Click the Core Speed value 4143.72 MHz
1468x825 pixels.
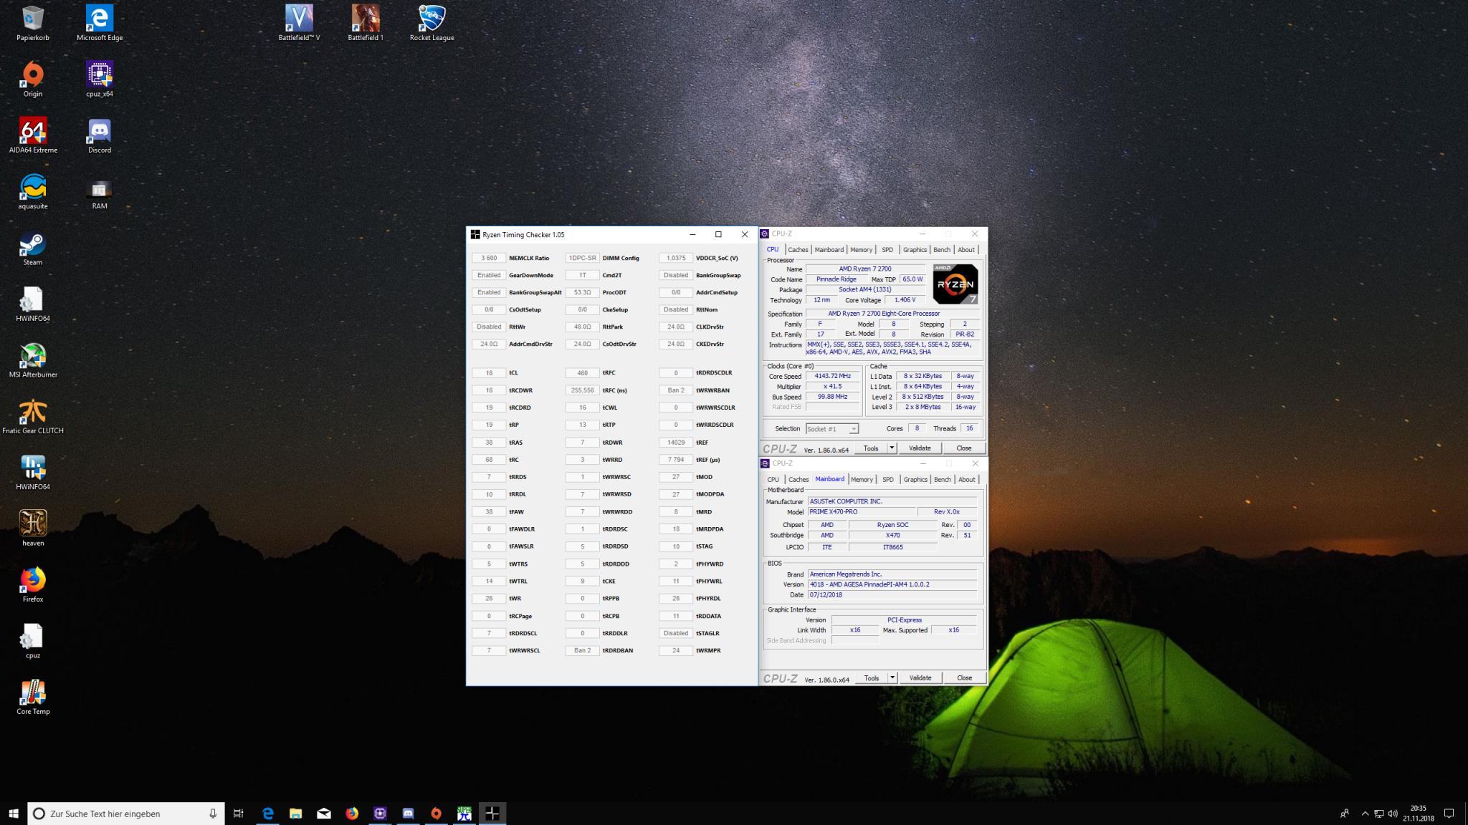click(832, 376)
